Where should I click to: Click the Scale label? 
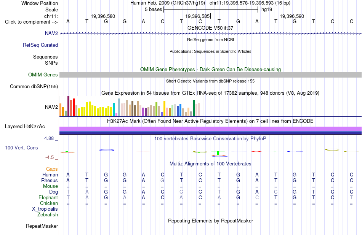[51, 10]
